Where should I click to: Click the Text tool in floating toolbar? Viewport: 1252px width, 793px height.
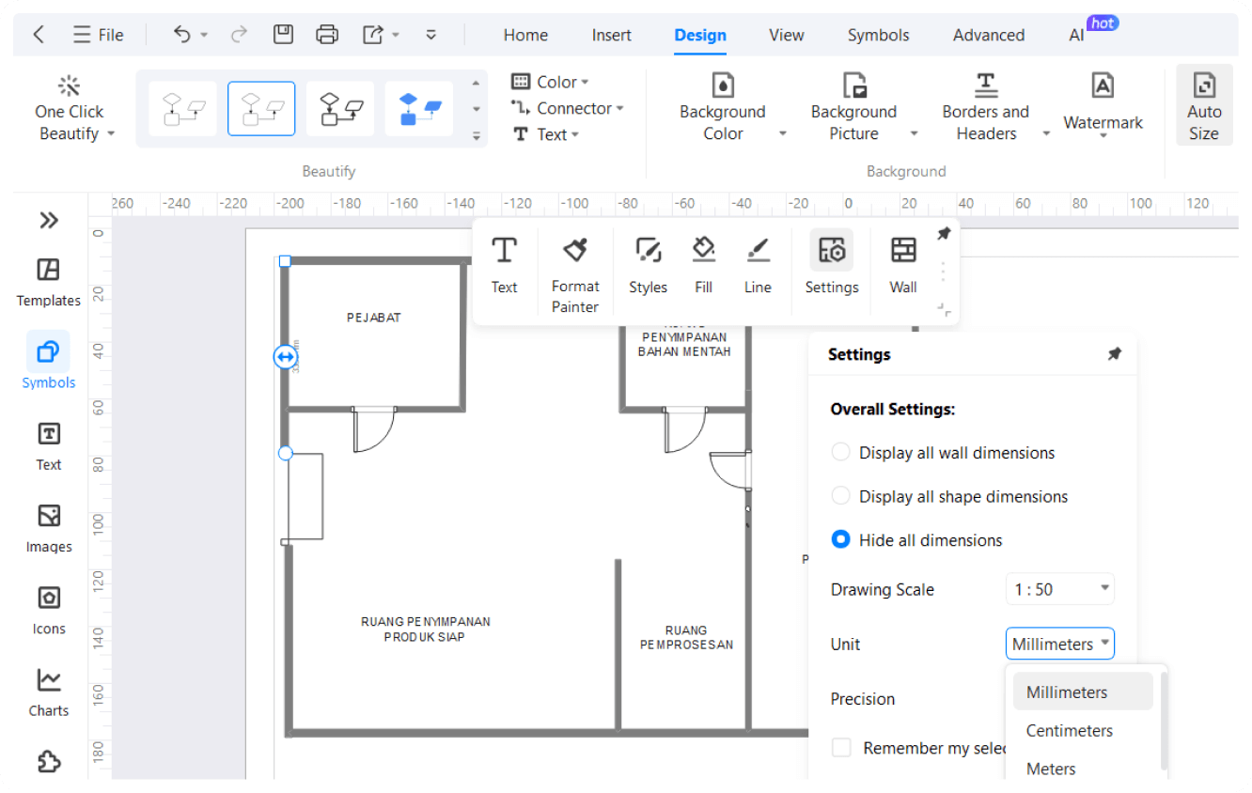point(505,266)
